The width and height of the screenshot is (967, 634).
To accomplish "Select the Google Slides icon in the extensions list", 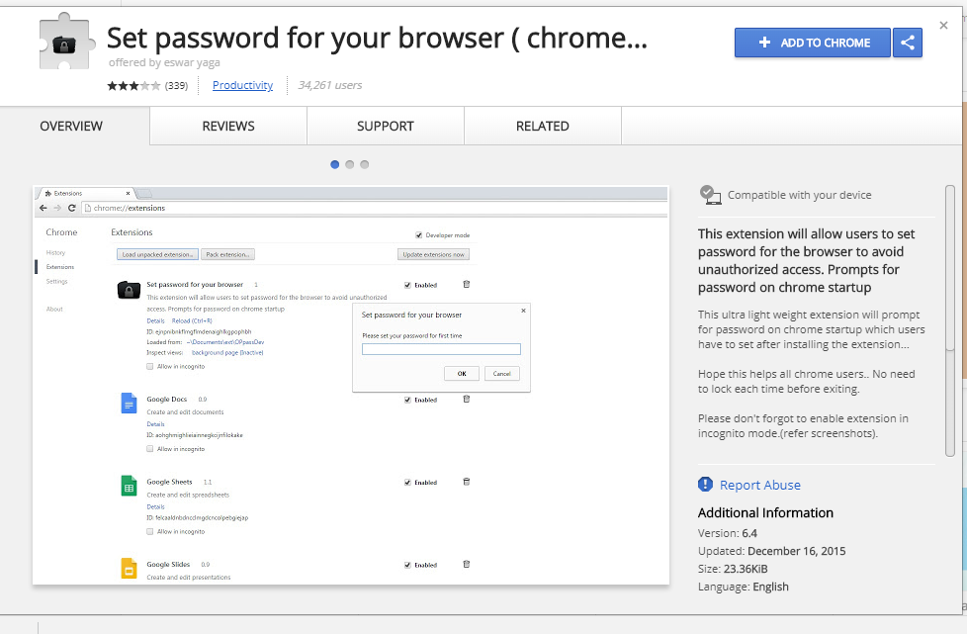I will click(x=130, y=568).
